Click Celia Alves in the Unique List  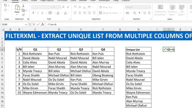point(138,62)
